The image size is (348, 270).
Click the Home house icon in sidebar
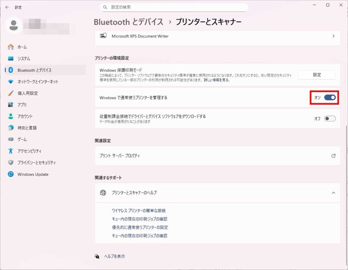click(x=11, y=47)
